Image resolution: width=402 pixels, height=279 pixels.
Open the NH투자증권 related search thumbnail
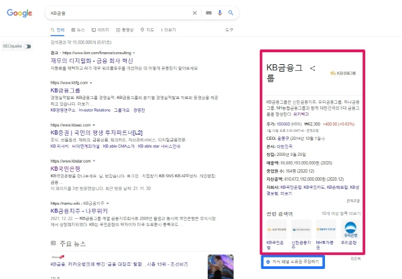(326, 229)
